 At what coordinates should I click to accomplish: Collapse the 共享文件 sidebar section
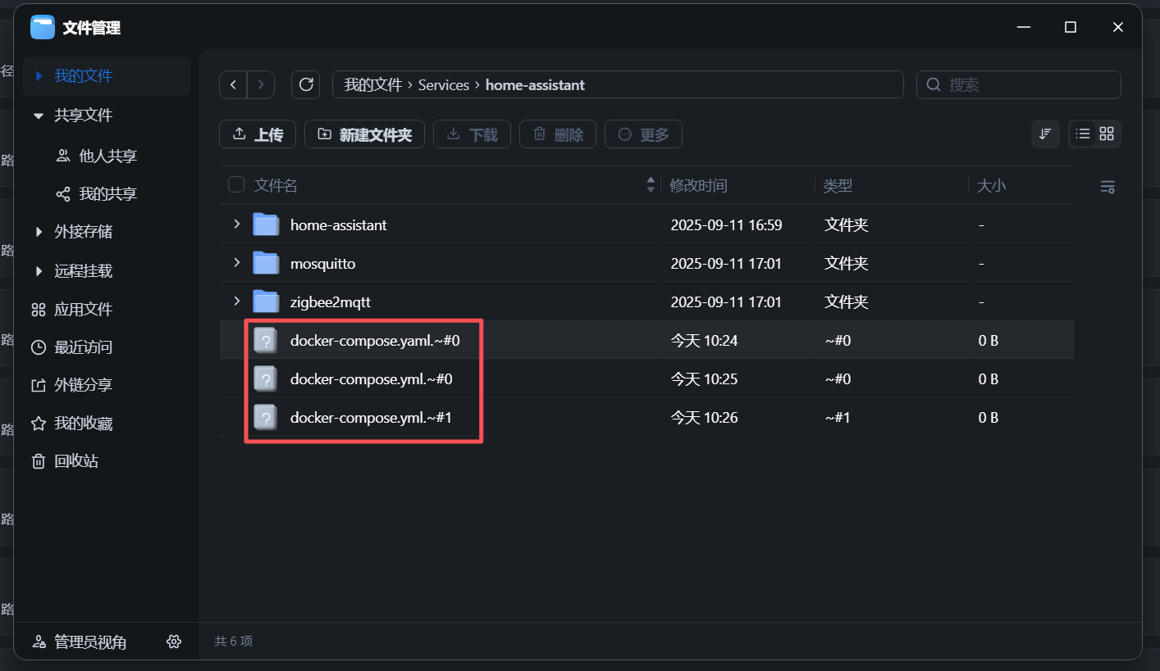[x=39, y=116]
